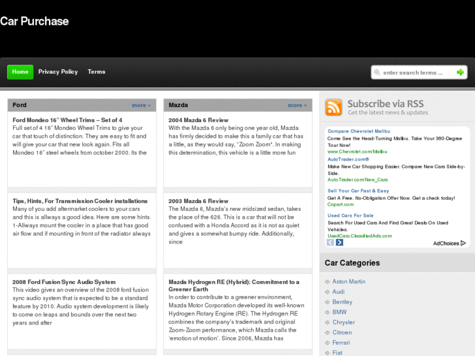Click the magnifier icon in search box
The image size is (475, 356).
pos(377,73)
